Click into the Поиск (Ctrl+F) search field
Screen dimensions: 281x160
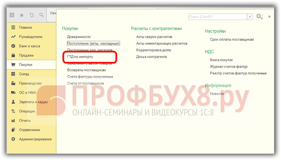217,17
